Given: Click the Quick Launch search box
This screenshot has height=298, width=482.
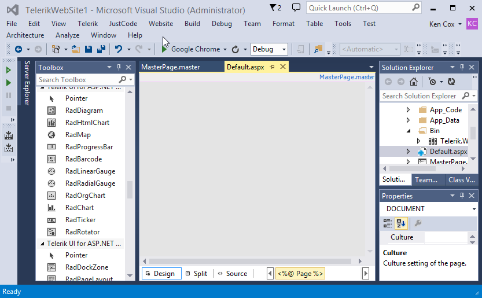Looking at the screenshot, I should (x=363, y=8).
